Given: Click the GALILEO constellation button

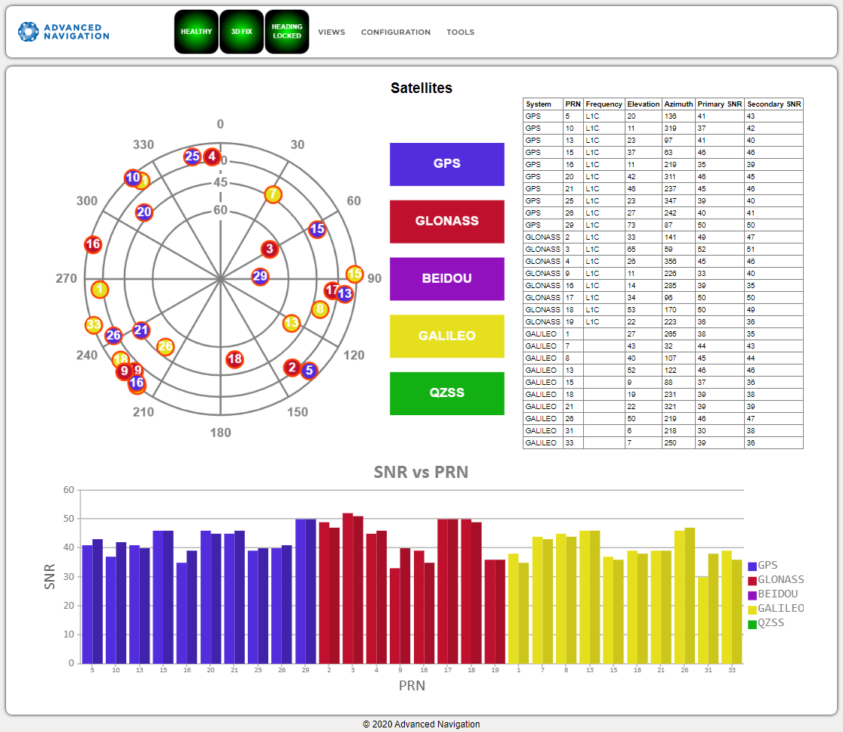Looking at the screenshot, I should tap(446, 337).
